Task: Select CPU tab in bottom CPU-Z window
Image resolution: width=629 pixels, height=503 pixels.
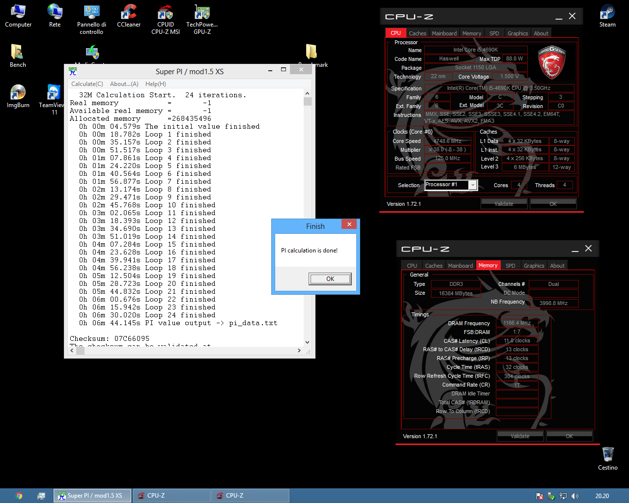Action: (412, 266)
